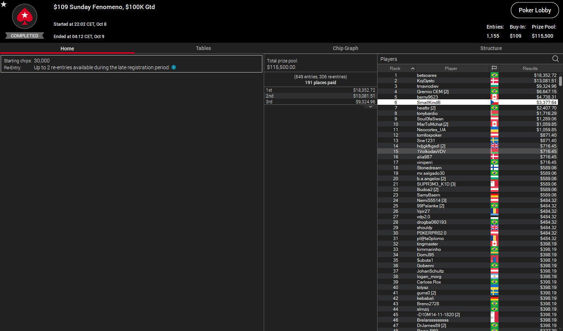This screenshot has width=563, height=331.
Task: Sort by the Player column header
Action: pos(451,68)
